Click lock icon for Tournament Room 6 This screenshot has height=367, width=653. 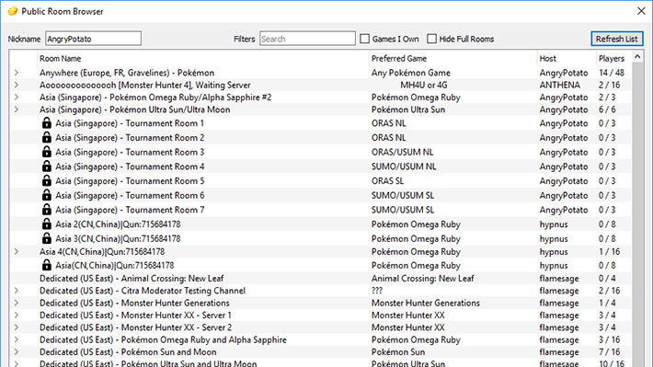click(x=47, y=195)
